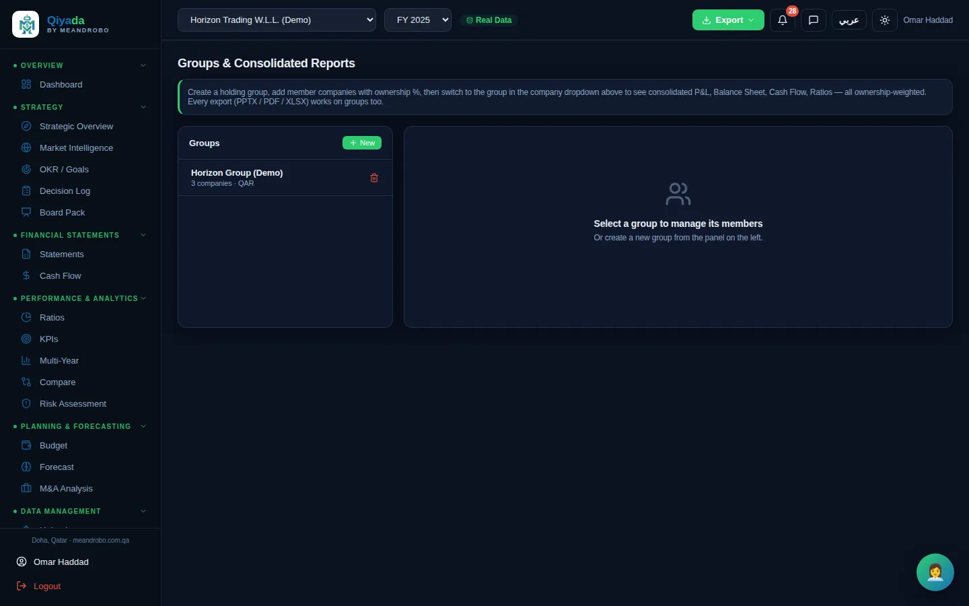Open the company selector dropdown
The width and height of the screenshot is (969, 606).
(277, 20)
